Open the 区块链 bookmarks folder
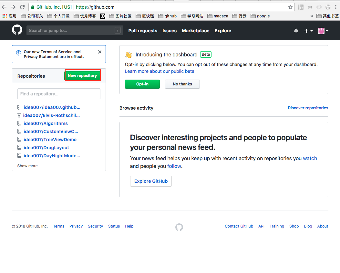The width and height of the screenshot is (340, 273). [145, 16]
